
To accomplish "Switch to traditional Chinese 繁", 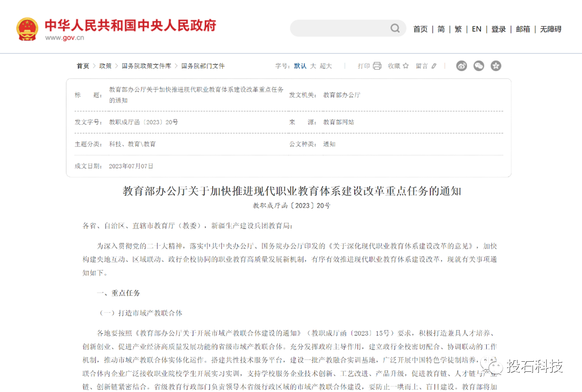I will (x=458, y=29).
